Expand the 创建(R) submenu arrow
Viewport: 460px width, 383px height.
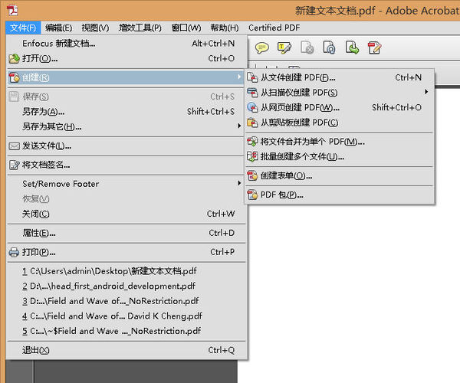point(239,77)
